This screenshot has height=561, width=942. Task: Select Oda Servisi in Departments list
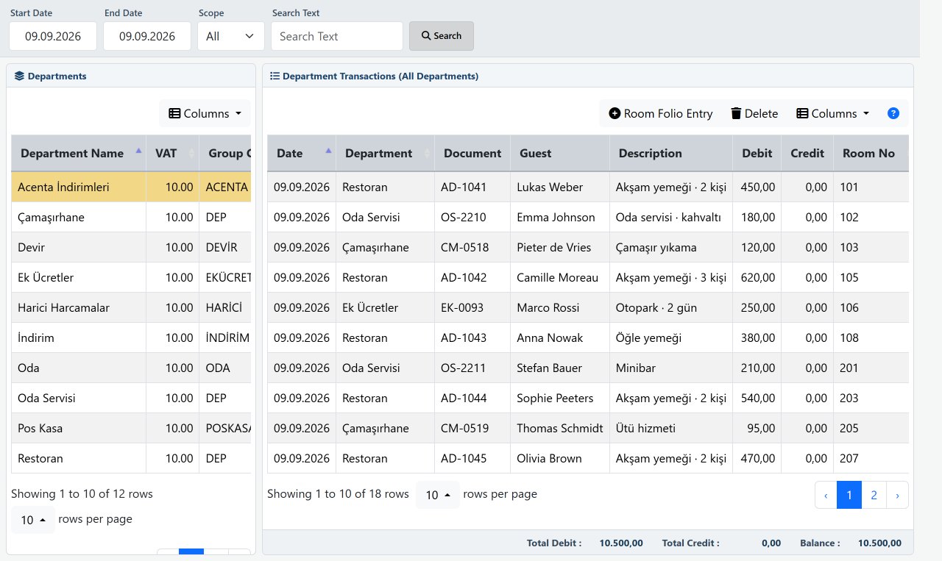131,398
